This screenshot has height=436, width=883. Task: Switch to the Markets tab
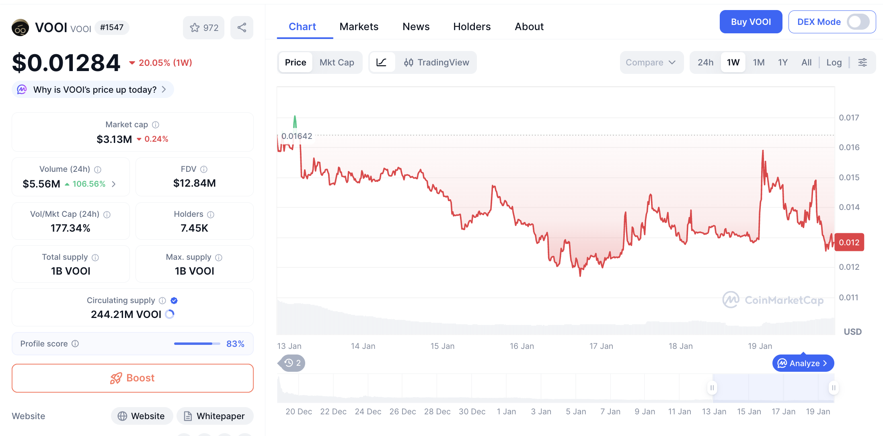(x=359, y=26)
